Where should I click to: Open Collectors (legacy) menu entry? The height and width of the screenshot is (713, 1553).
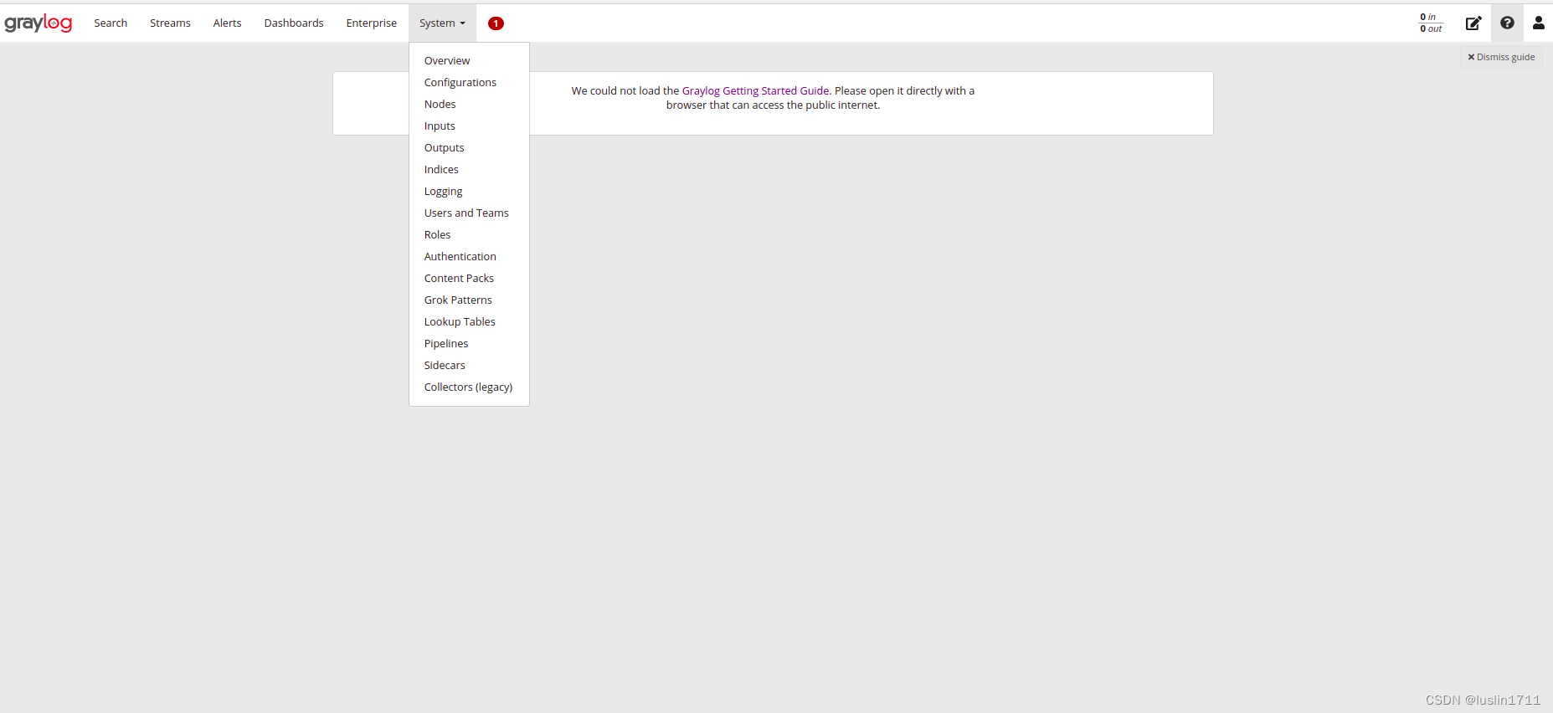click(x=469, y=387)
